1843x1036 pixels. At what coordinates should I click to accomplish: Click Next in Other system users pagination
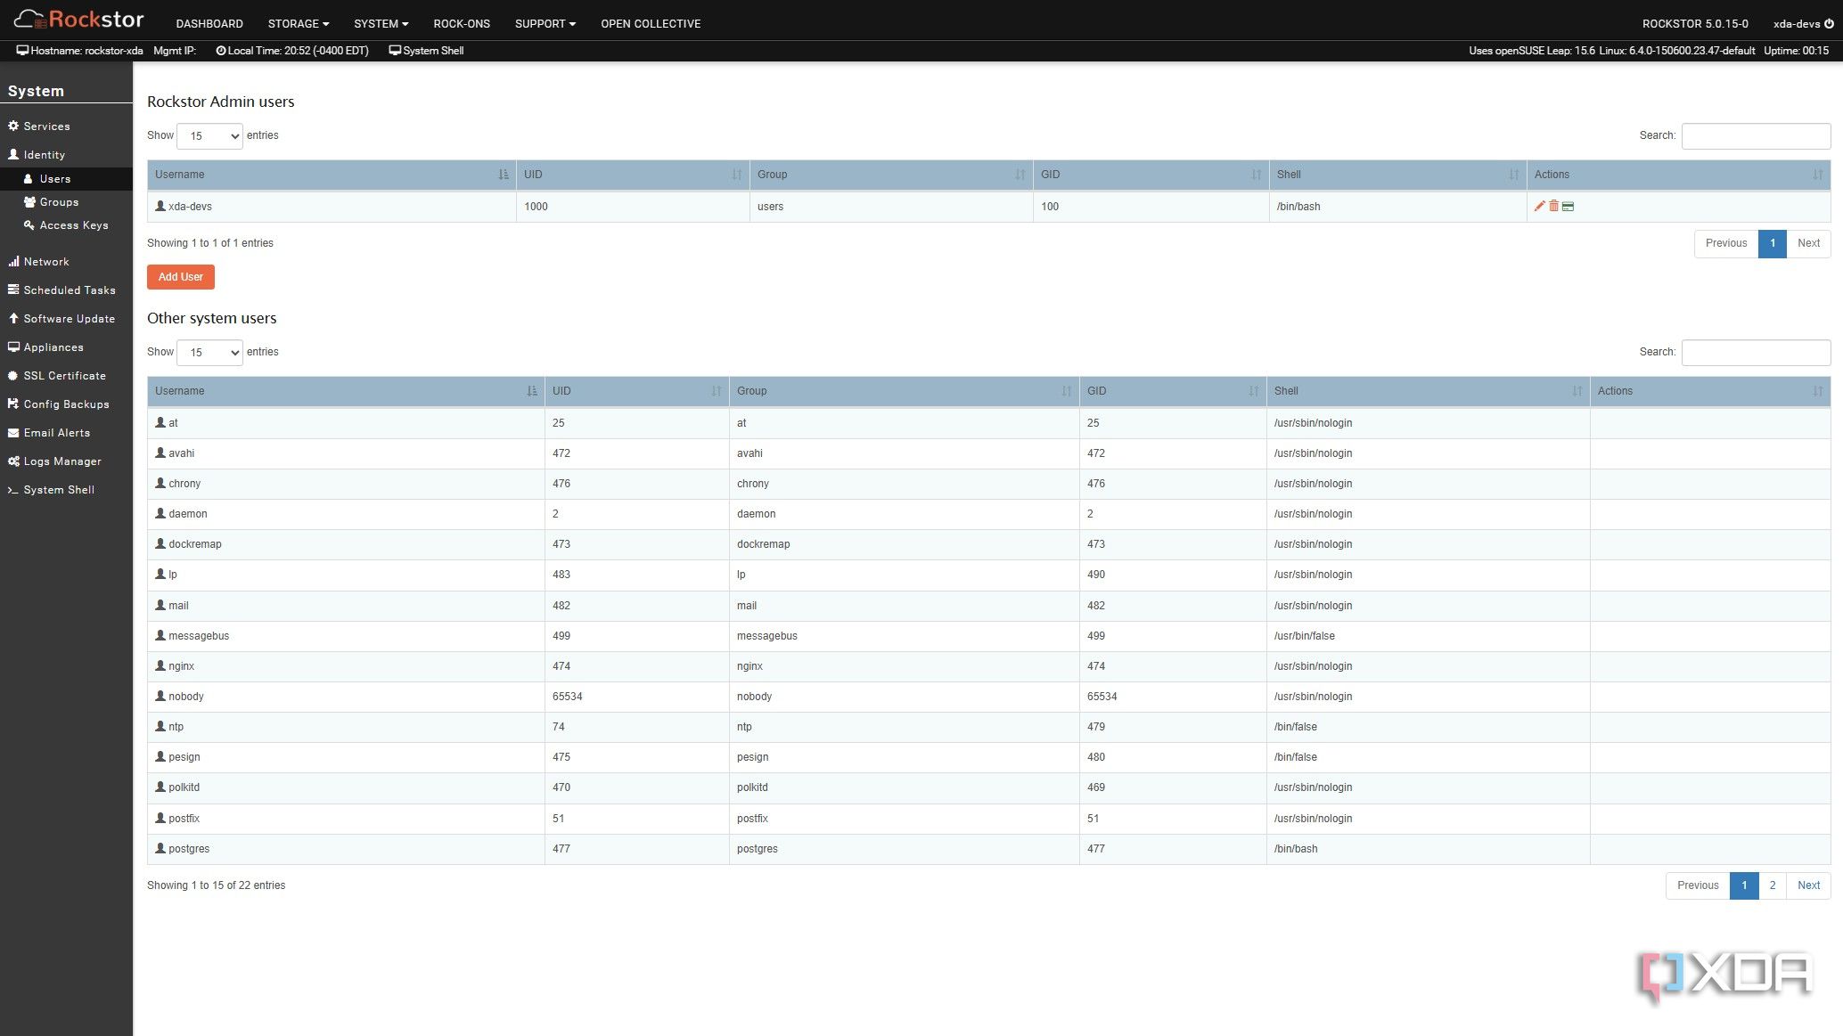coord(1808,885)
